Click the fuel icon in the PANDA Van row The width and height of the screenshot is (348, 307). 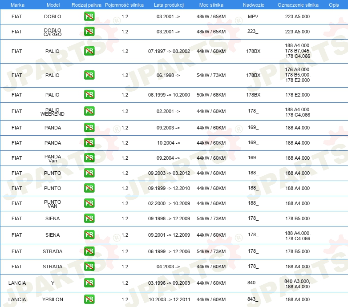(89, 158)
